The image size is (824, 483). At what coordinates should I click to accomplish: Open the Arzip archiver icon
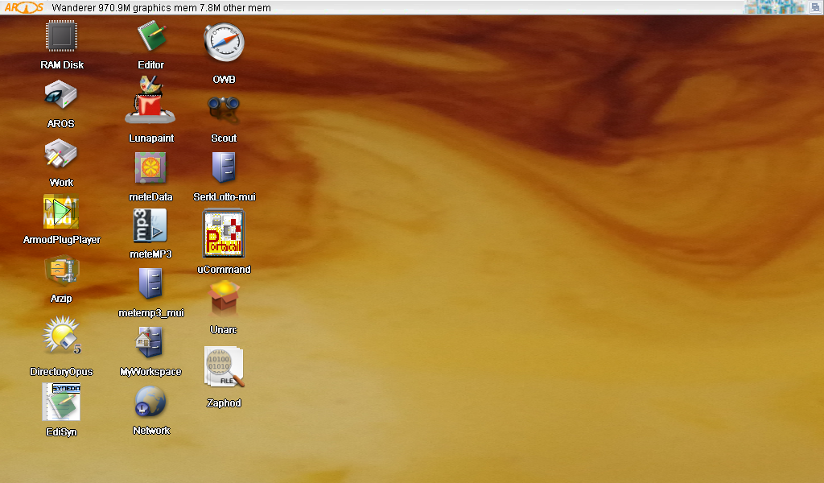[61, 270]
